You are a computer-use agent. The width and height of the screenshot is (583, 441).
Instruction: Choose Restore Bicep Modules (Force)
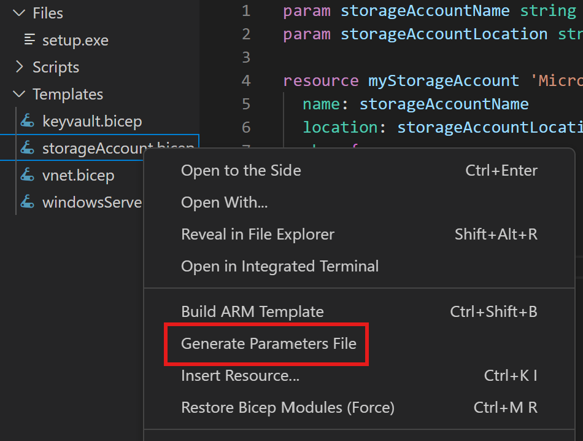(x=287, y=408)
